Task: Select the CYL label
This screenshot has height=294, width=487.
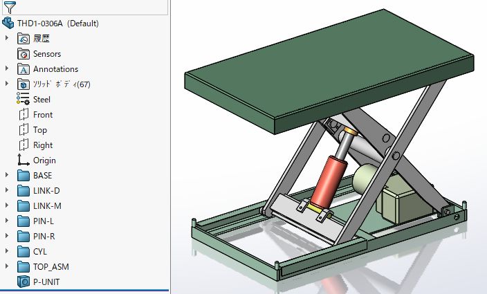Action: (x=40, y=252)
